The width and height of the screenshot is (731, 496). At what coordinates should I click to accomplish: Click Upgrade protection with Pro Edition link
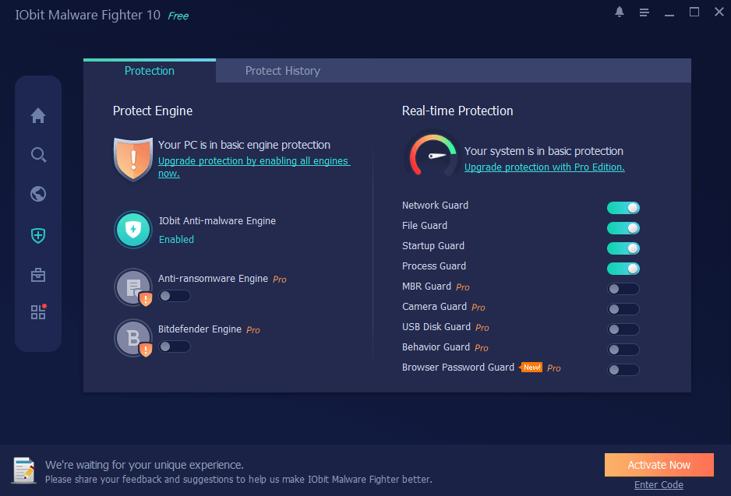(x=544, y=167)
